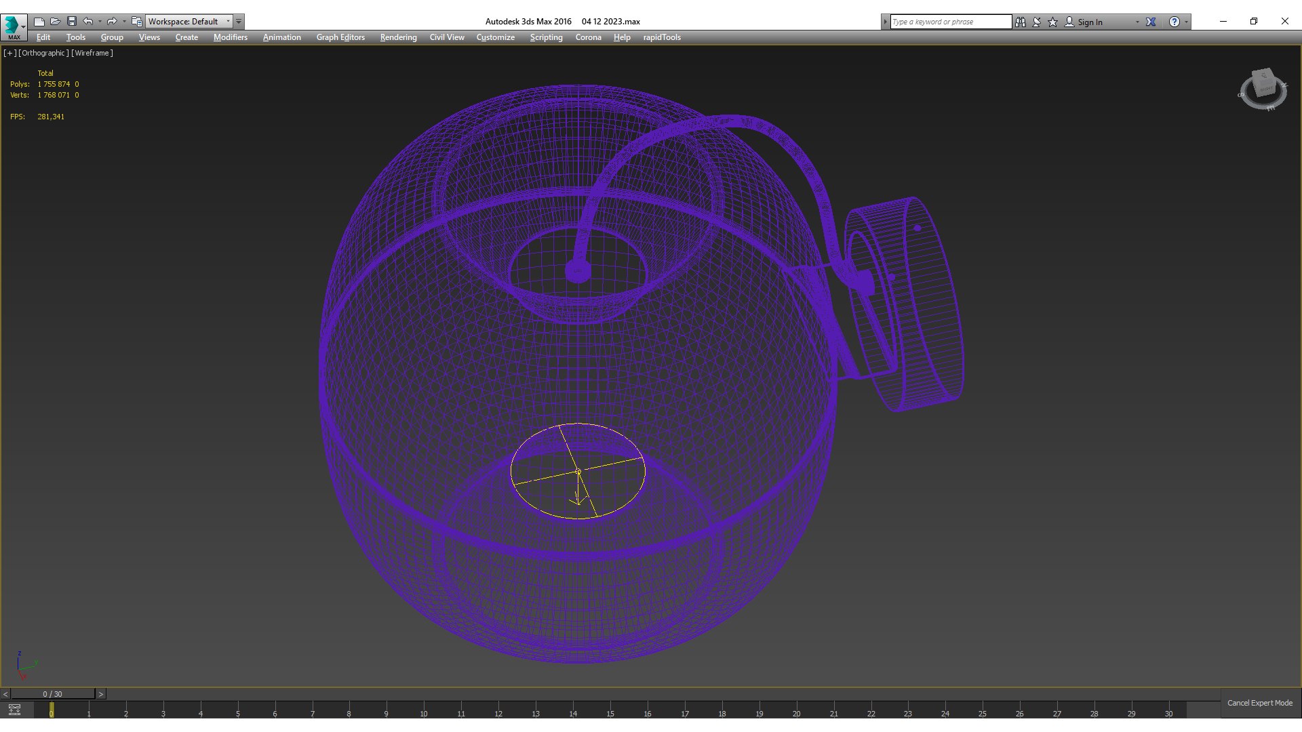Open the Corona menu
1302x732 pixels.
(589, 37)
